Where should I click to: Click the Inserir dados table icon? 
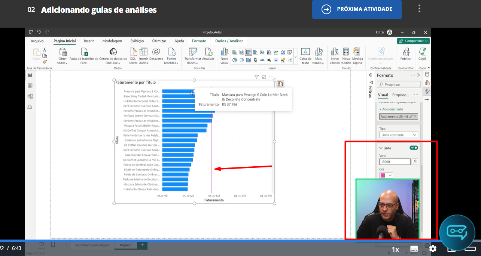(x=143, y=52)
